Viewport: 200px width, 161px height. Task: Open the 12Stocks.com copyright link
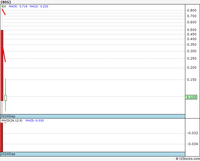pos(188,159)
